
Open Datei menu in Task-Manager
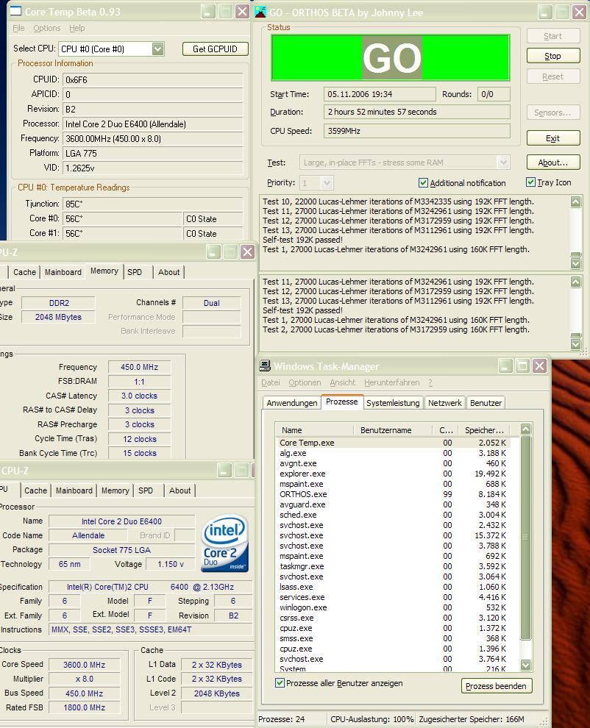coord(271,382)
